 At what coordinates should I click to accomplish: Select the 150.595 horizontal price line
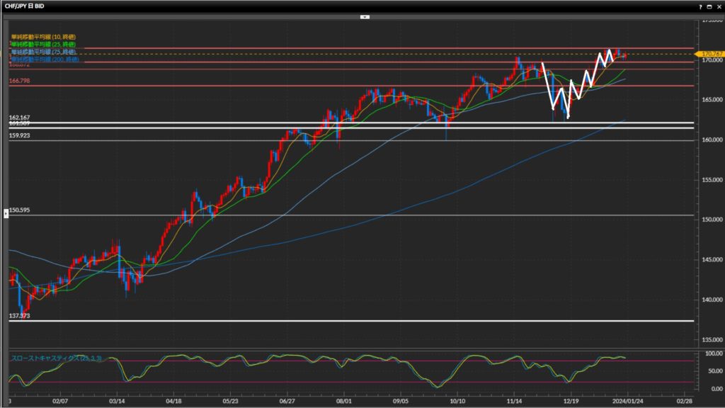[354, 215]
